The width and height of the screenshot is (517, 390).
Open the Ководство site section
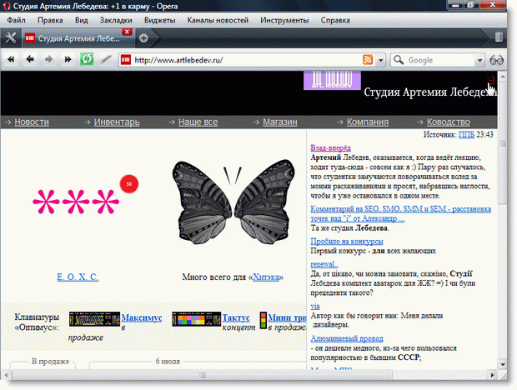tap(449, 122)
